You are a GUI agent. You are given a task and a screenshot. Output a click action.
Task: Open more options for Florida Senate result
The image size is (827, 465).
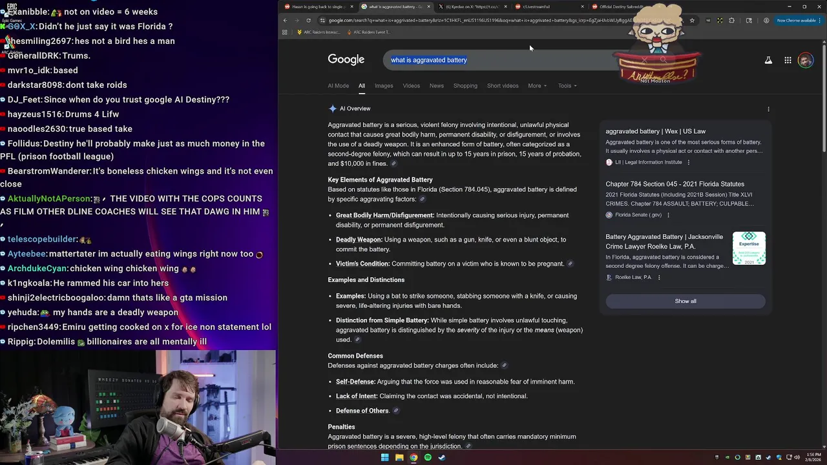click(668, 215)
